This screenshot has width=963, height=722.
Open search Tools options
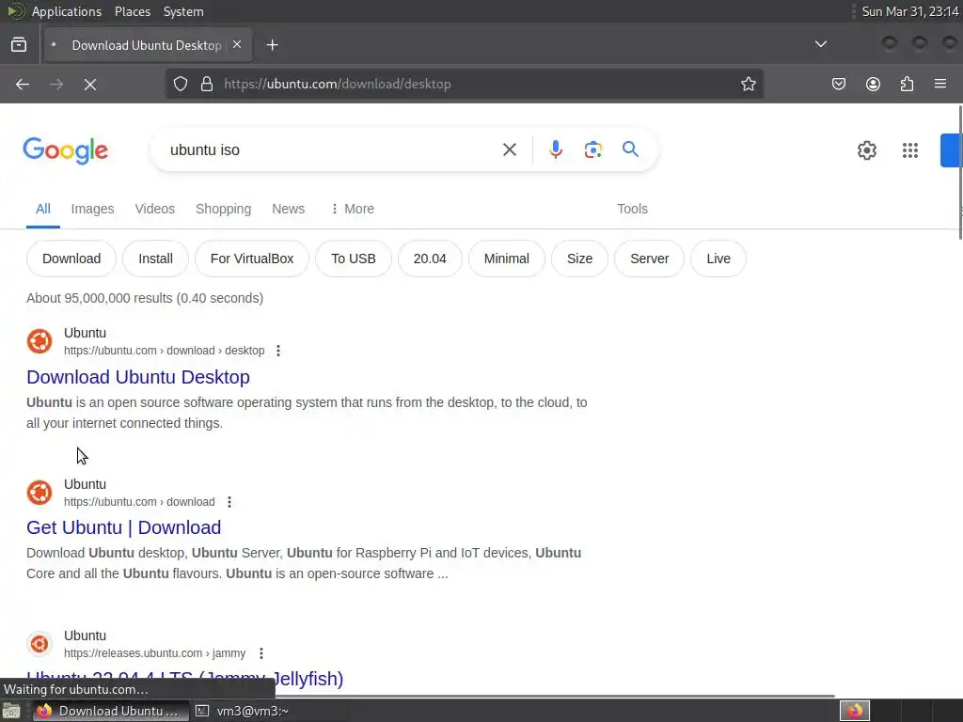[x=632, y=209]
